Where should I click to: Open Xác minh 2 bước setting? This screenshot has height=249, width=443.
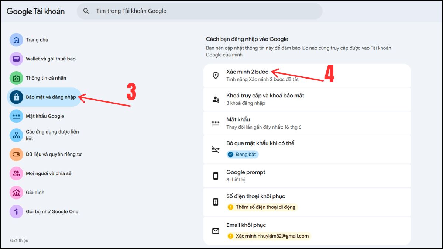[x=307, y=75]
